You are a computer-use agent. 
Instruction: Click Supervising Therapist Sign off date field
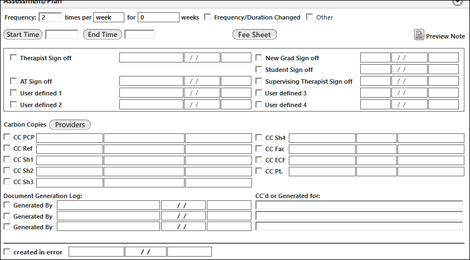click(409, 81)
